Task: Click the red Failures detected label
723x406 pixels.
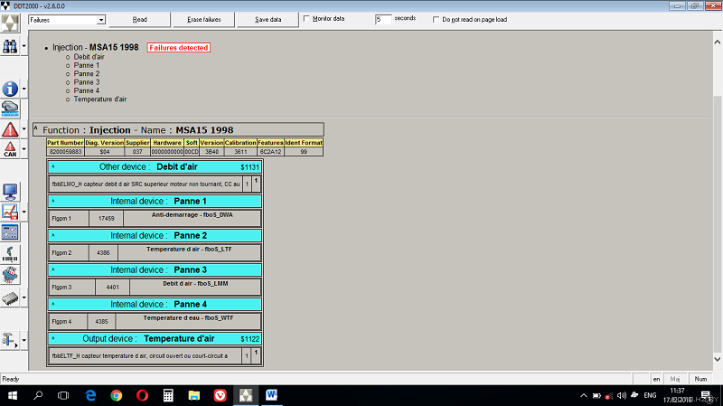Action: (x=179, y=48)
